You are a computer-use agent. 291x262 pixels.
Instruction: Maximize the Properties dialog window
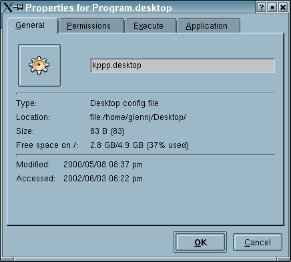pos(272,7)
